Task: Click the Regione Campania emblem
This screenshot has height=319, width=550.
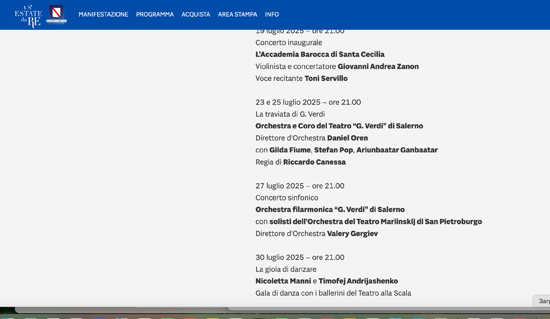Action: 56,14
